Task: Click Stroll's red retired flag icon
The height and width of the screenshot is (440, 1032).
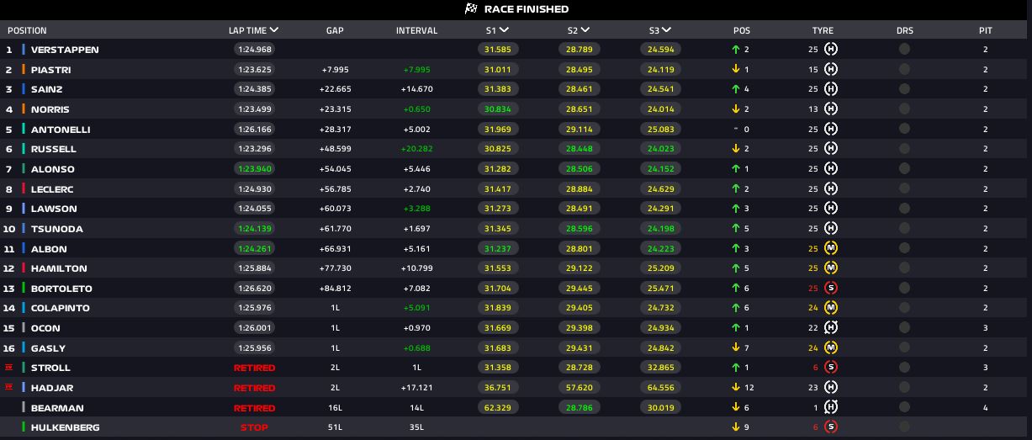Action: (9, 368)
